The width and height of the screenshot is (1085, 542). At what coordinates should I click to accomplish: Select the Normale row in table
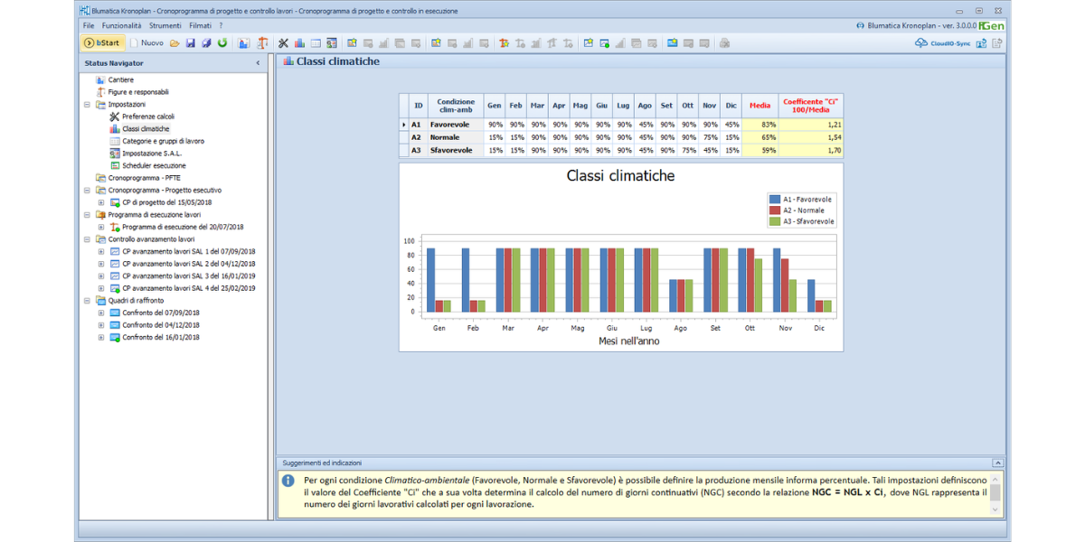click(x=444, y=137)
